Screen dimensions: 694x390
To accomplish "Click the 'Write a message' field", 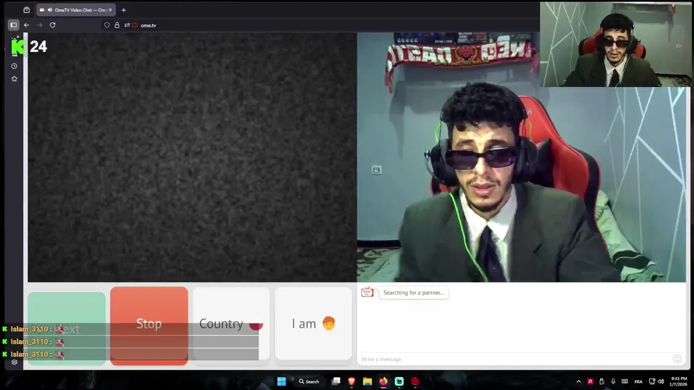I will point(515,359).
